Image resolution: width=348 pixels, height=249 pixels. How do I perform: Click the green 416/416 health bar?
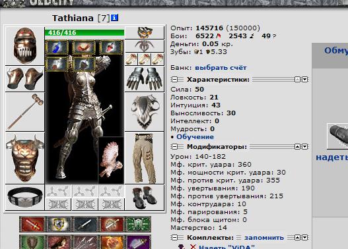(85, 33)
